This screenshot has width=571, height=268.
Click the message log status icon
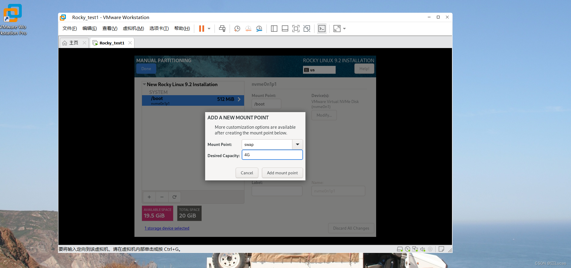coord(441,249)
